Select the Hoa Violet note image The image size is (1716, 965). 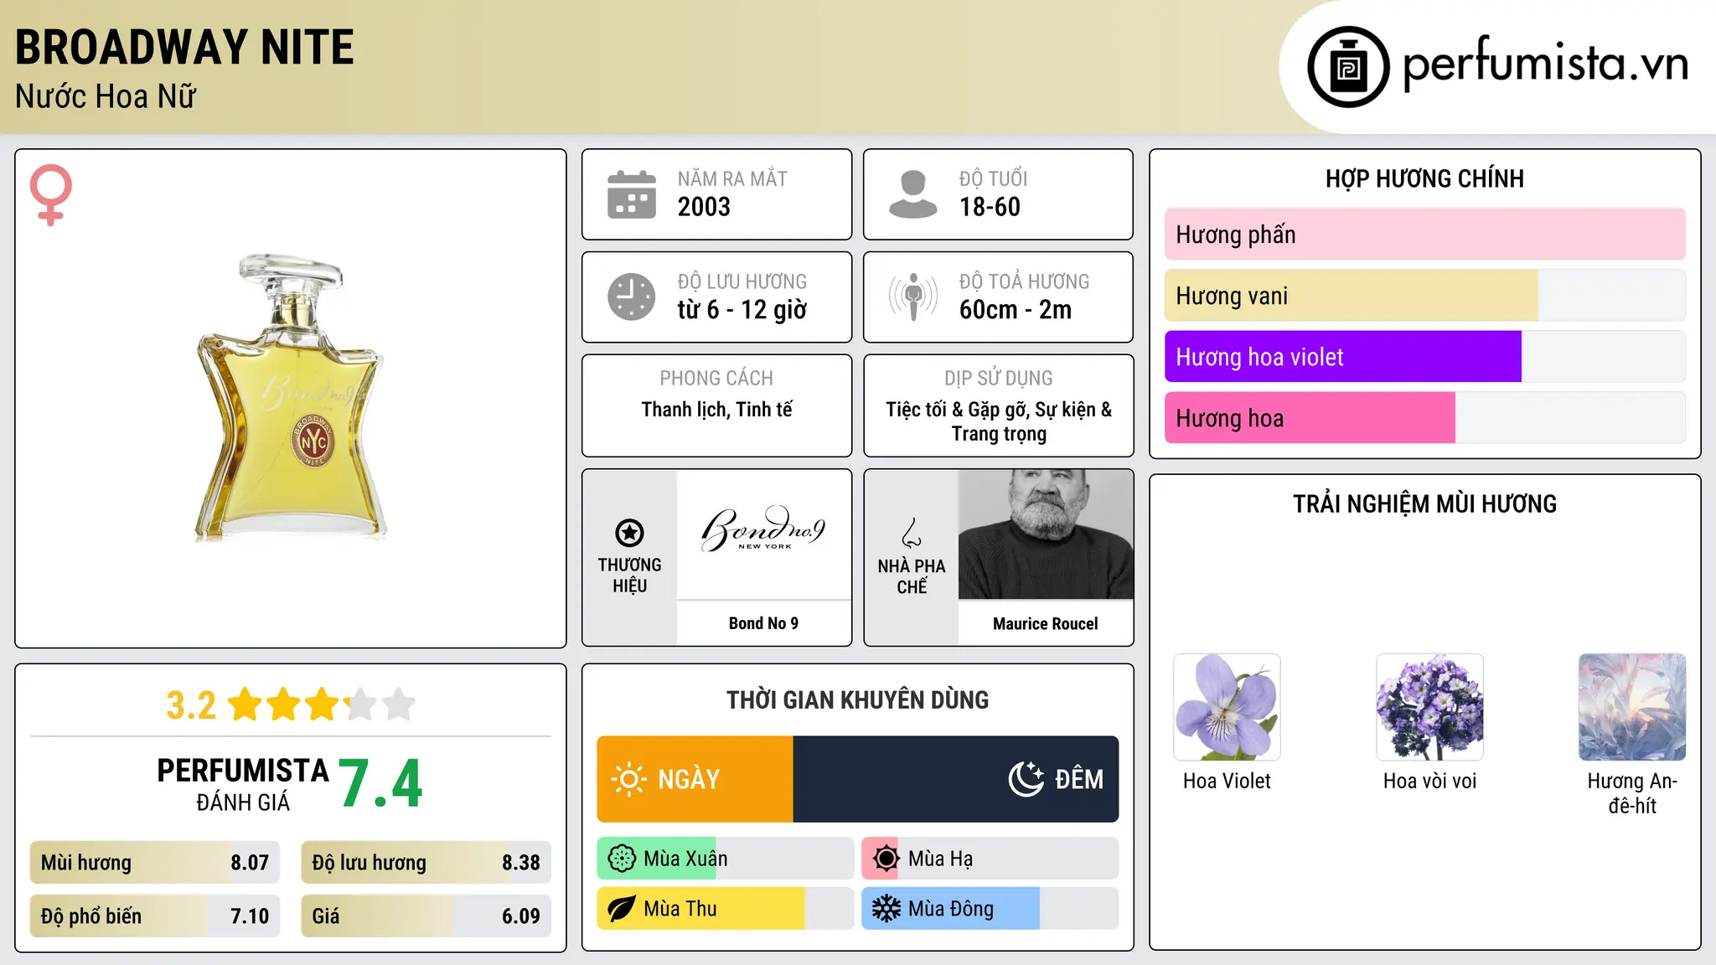click(1227, 707)
